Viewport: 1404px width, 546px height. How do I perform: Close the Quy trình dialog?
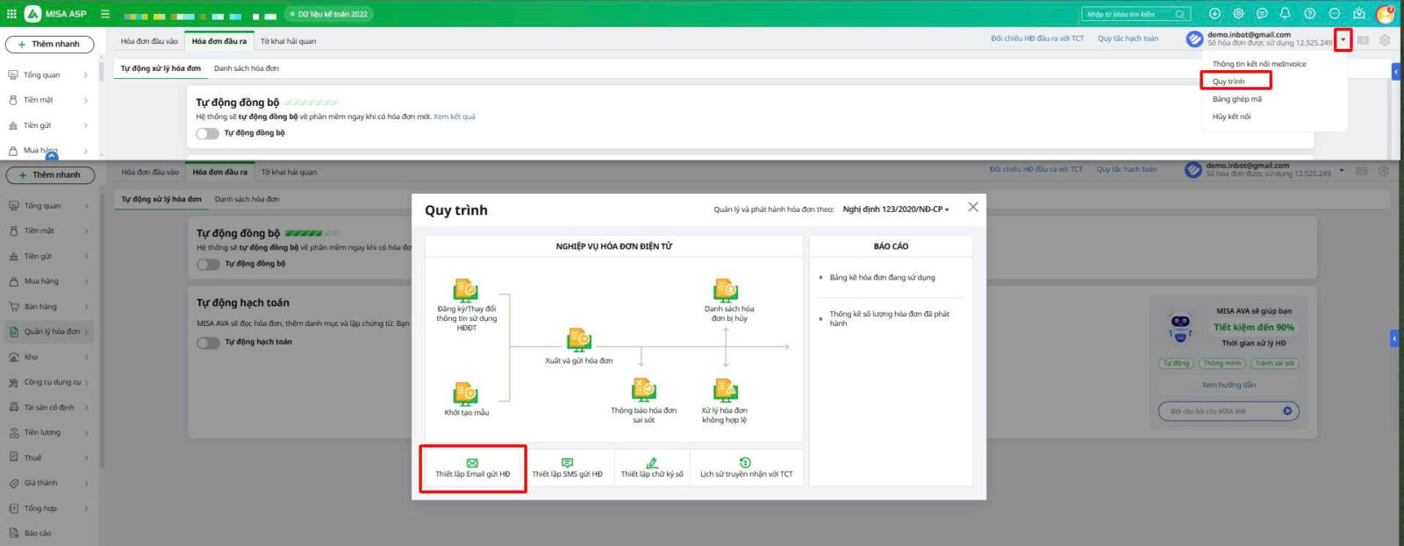(x=972, y=208)
